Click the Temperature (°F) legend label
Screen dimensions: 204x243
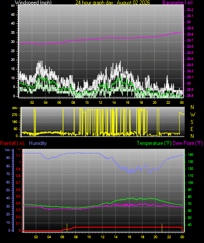pyautogui.click(x=154, y=143)
